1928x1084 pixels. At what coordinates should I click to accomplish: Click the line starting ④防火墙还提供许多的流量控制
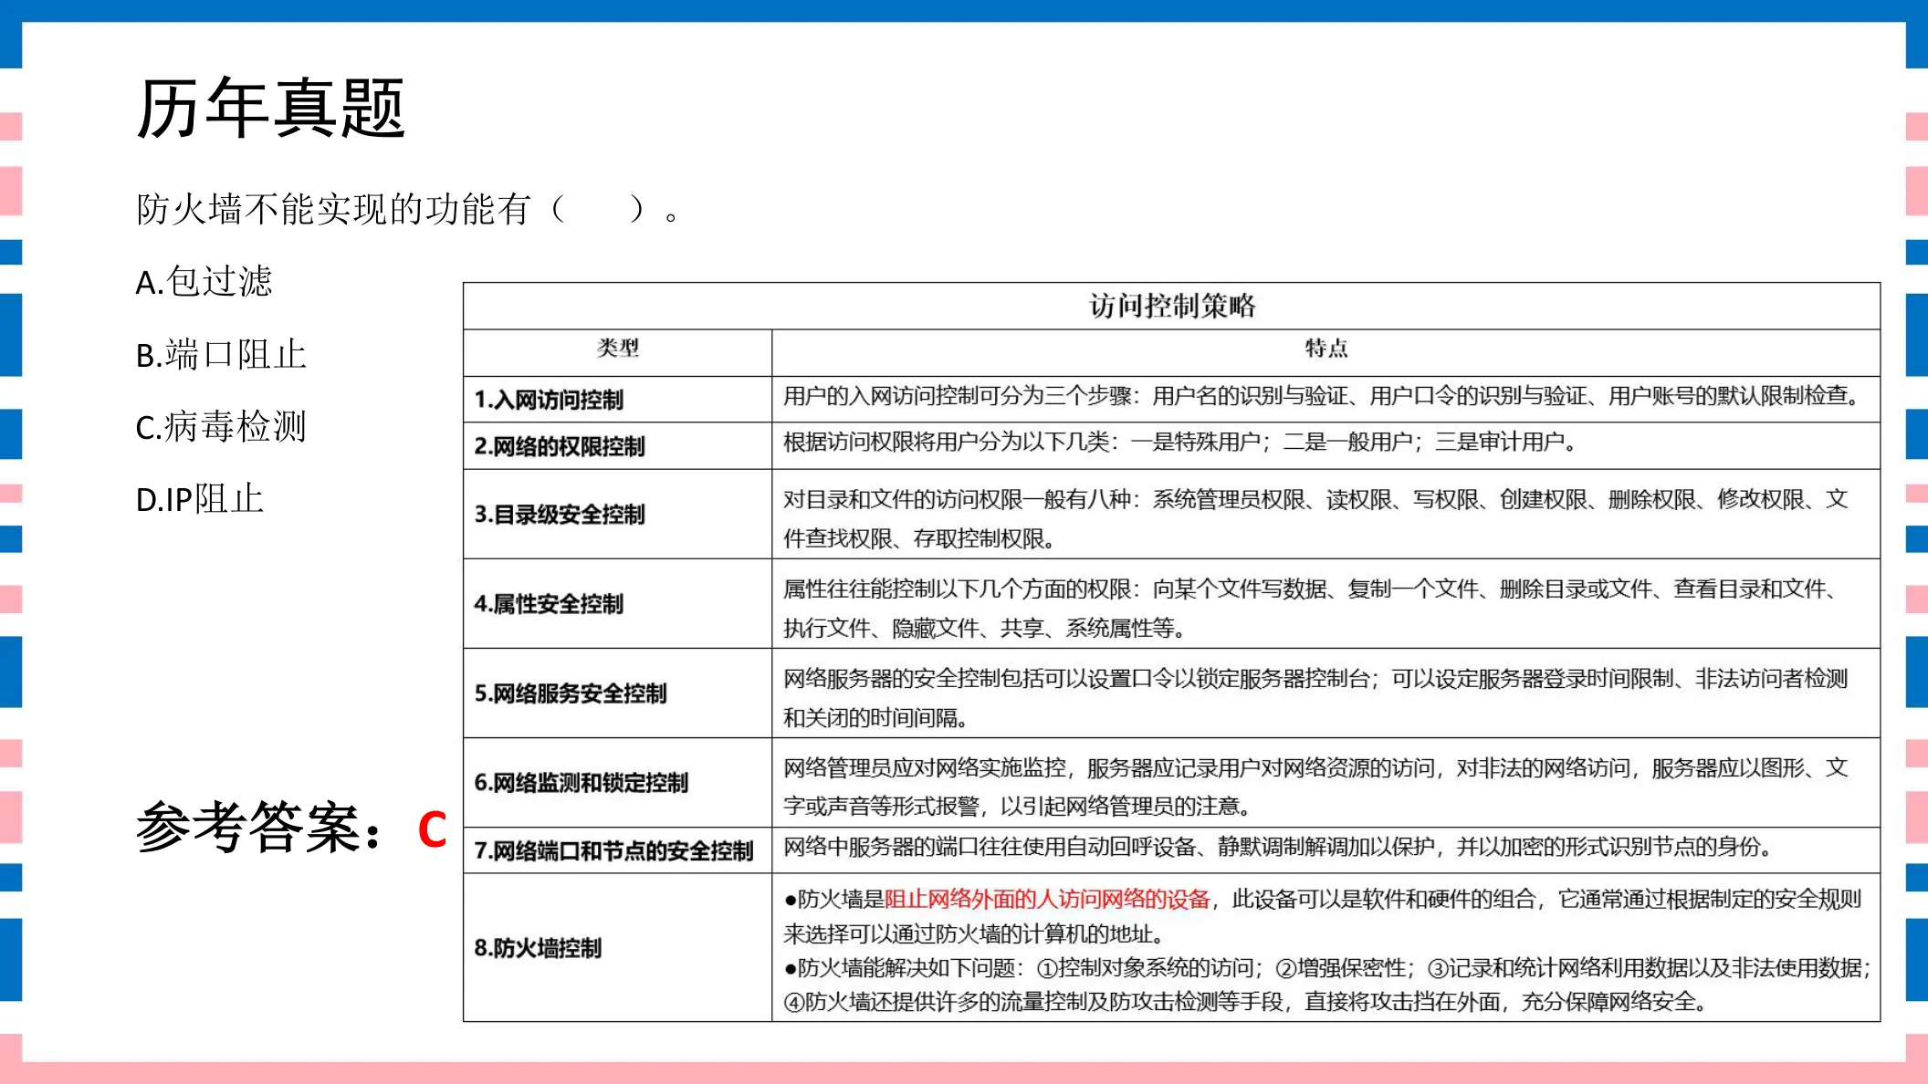pyautogui.click(x=1246, y=1002)
